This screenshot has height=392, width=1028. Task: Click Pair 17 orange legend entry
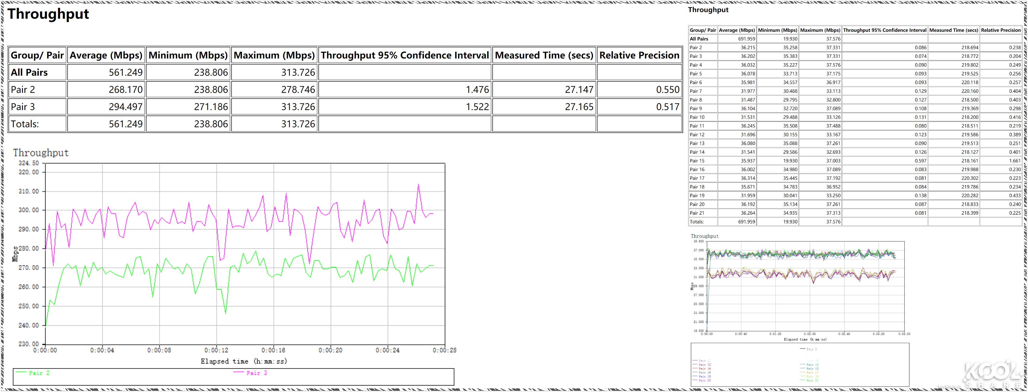point(812,372)
